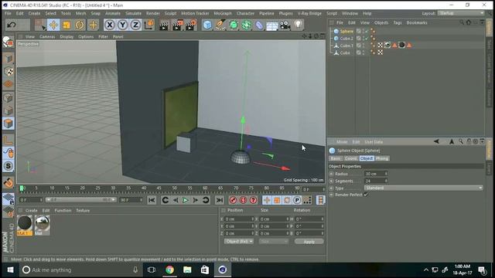Select the Move tool
This screenshot has width=495, height=278.
click(53, 25)
